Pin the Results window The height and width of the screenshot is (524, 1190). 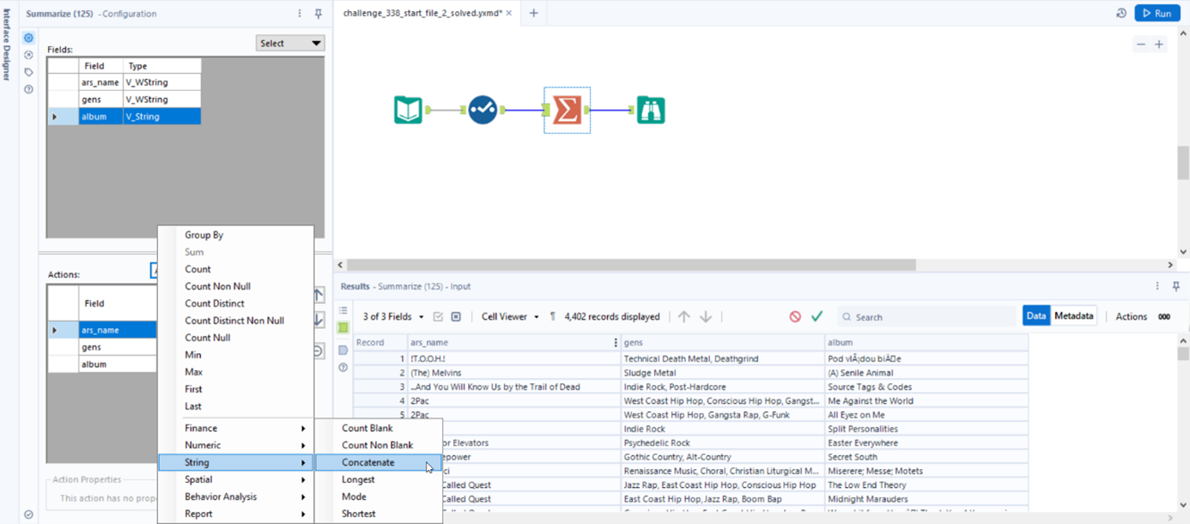click(x=1176, y=286)
